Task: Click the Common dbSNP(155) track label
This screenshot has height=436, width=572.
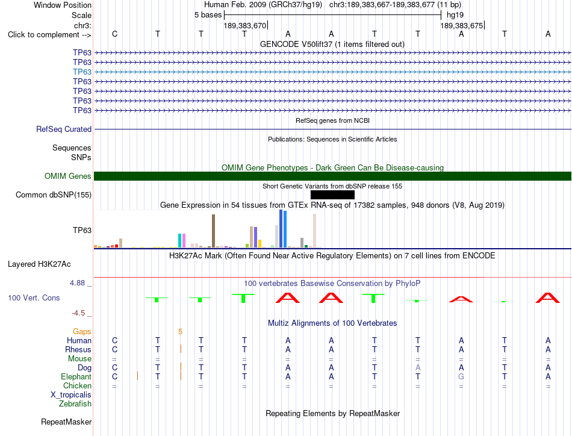Action: [x=53, y=195]
